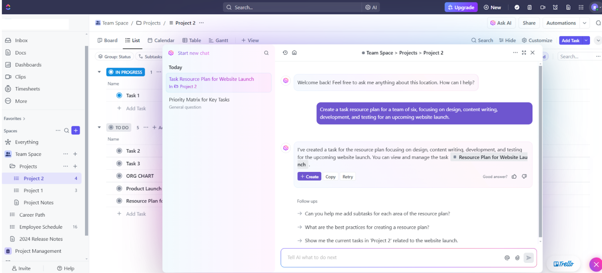Image resolution: width=602 pixels, height=273 pixels.
Task: Attach a file with the paperclip icon
Action: [517, 258]
